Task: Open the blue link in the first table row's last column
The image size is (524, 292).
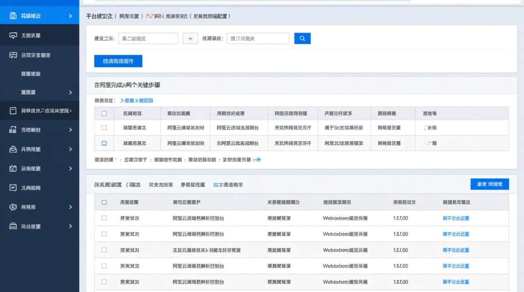Action: (x=457, y=218)
